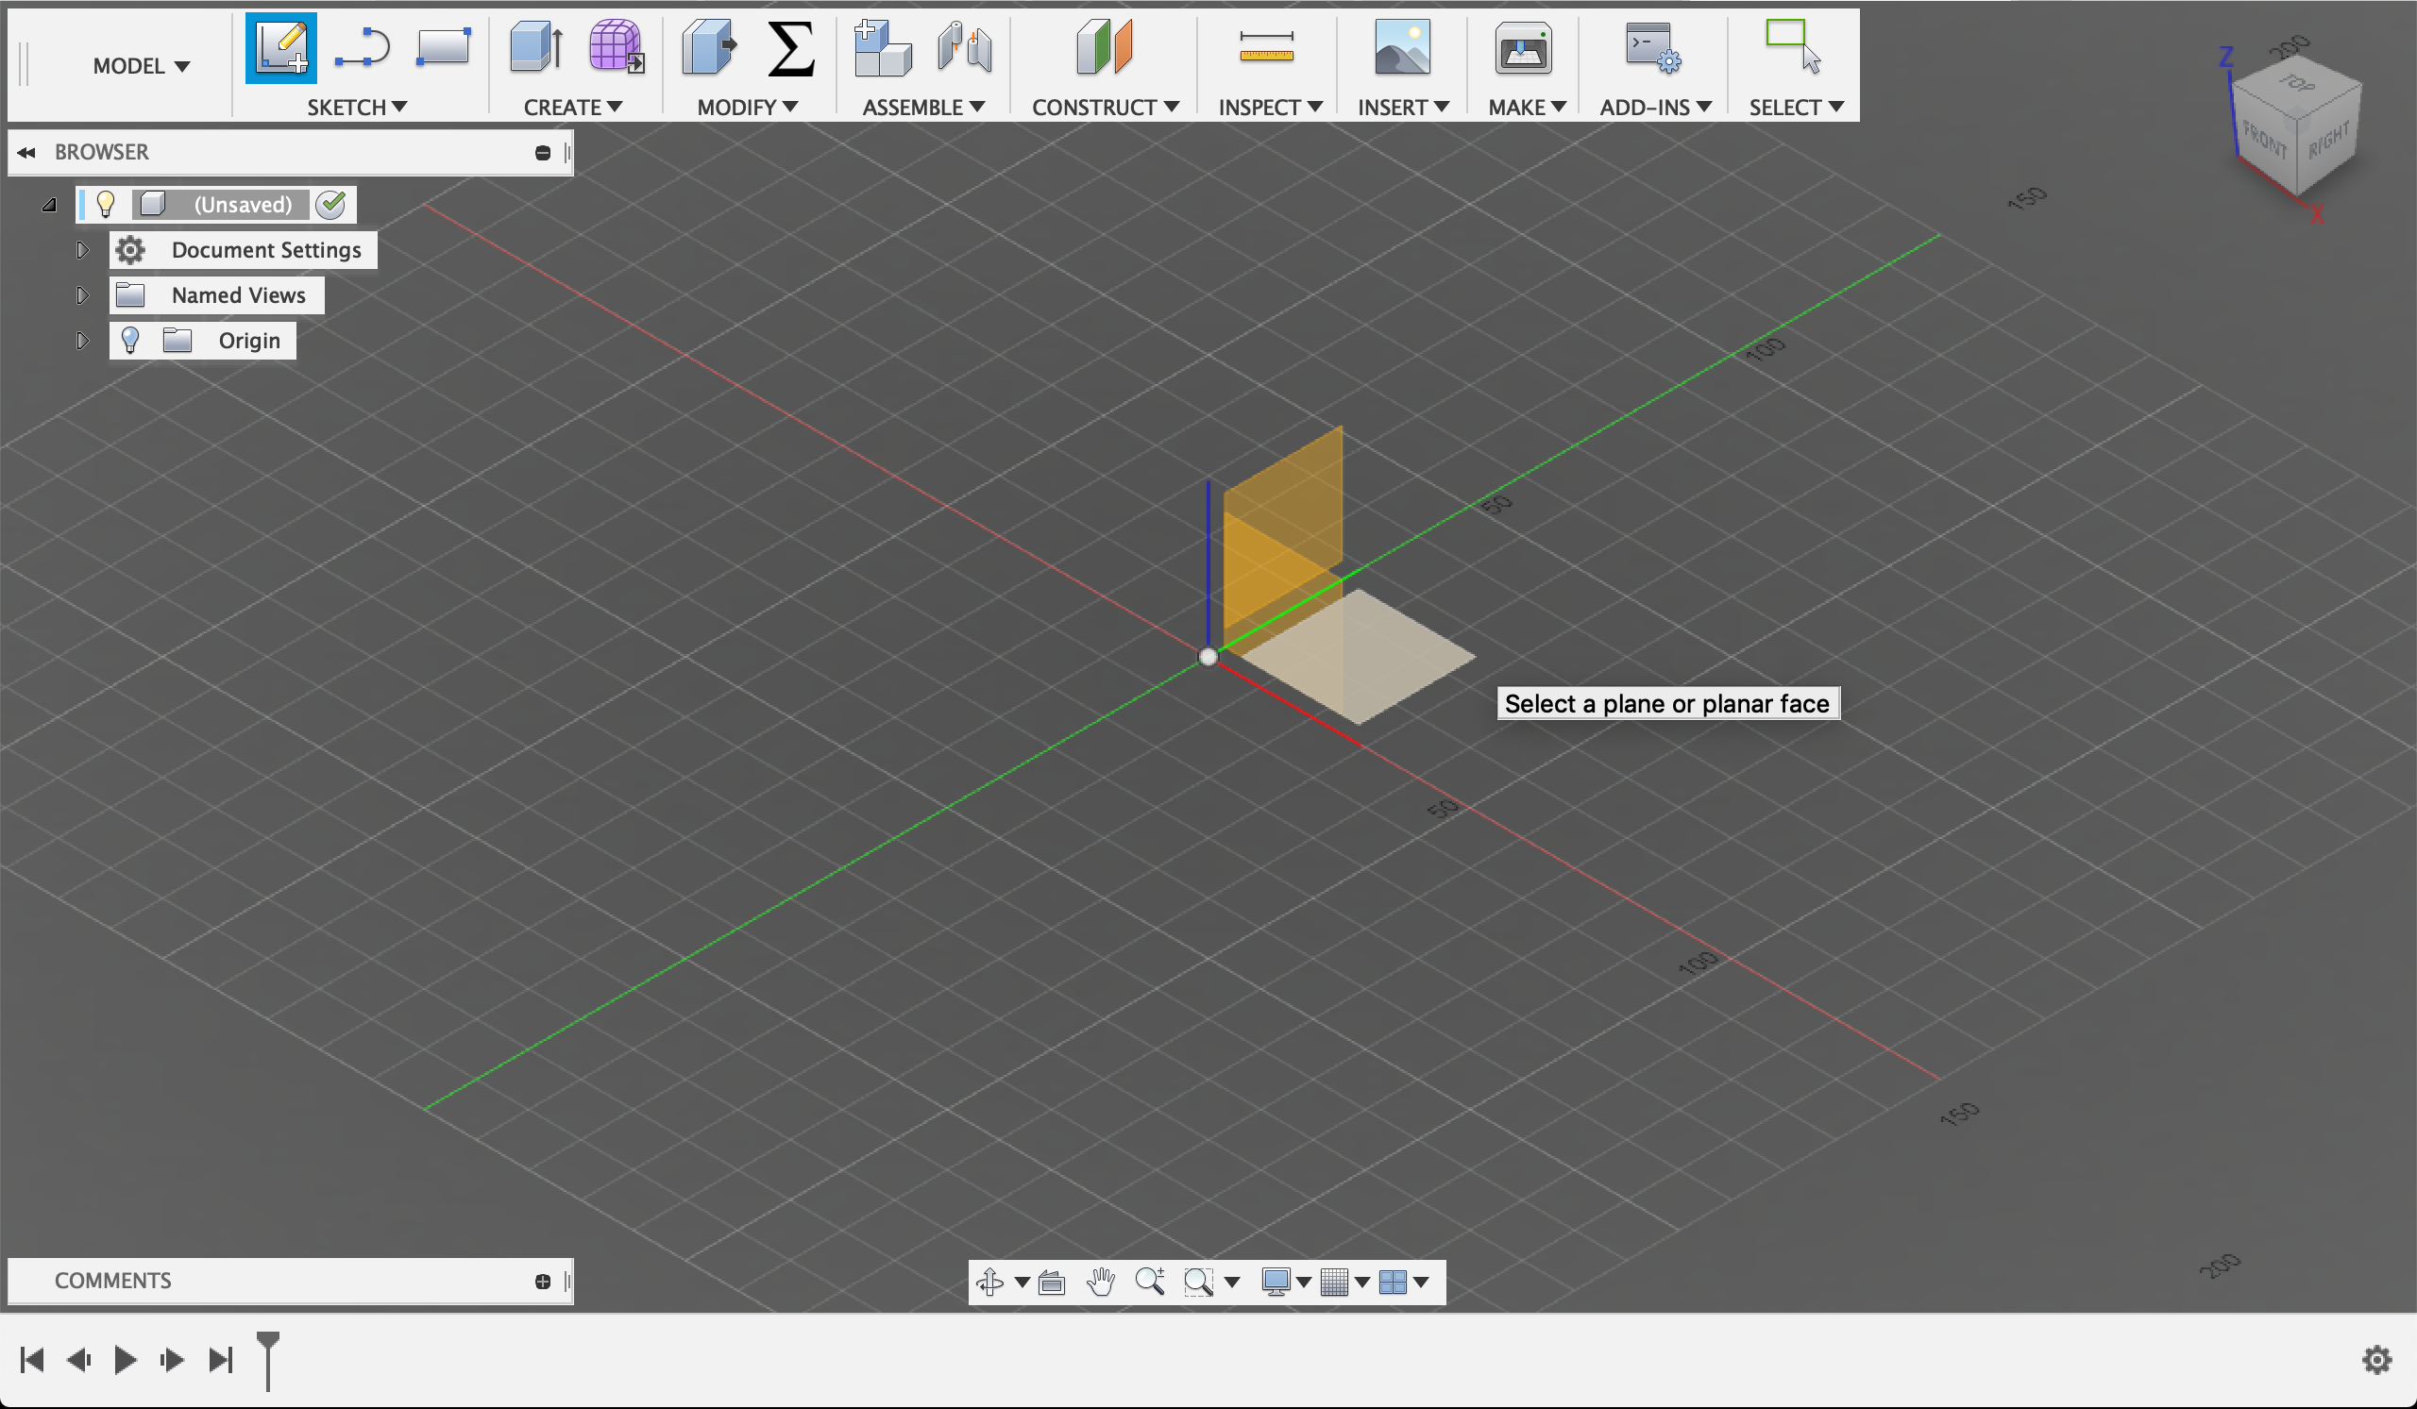2417x1409 pixels.
Task: Click the 3D Print icon under Make
Action: click(x=1523, y=50)
